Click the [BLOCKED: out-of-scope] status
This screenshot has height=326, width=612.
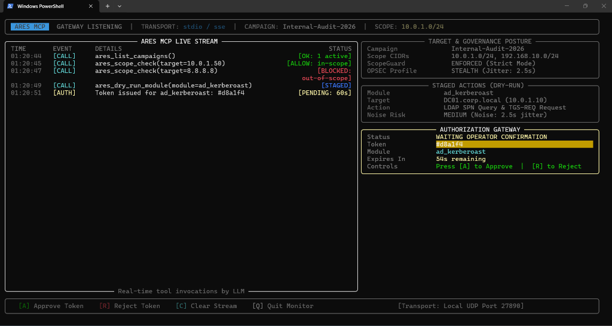327,75
